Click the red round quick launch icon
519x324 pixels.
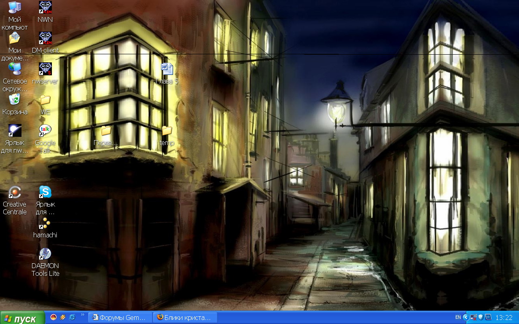53,317
